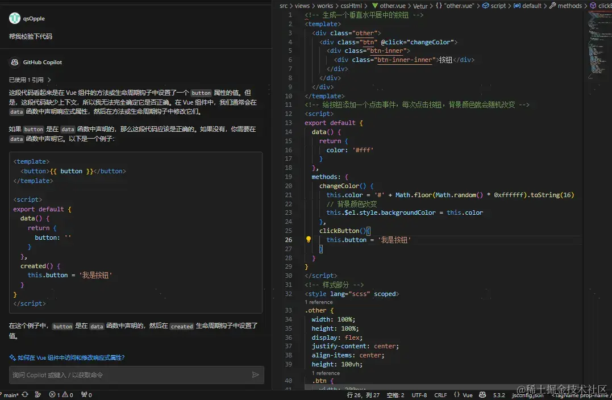Click the variable icon beside default breadcrumb
The width and height of the screenshot is (612, 400).
tap(517, 6)
